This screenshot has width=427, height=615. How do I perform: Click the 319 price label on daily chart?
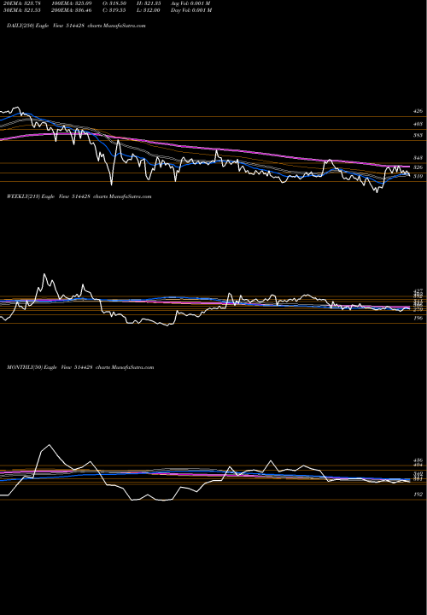point(418,177)
